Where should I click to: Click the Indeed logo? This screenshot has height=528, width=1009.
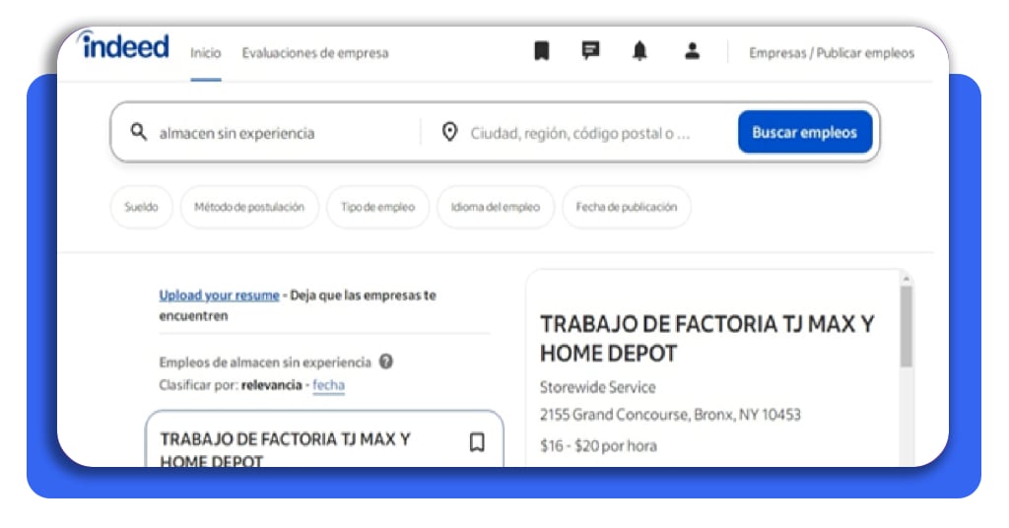[125, 45]
